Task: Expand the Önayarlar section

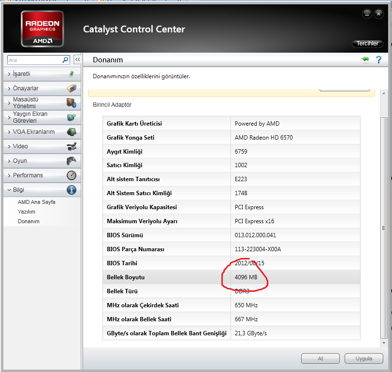Action: pyautogui.click(x=42, y=88)
